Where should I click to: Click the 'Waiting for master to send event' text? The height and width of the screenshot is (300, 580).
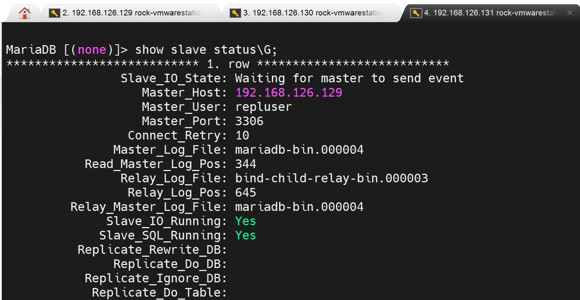(349, 78)
